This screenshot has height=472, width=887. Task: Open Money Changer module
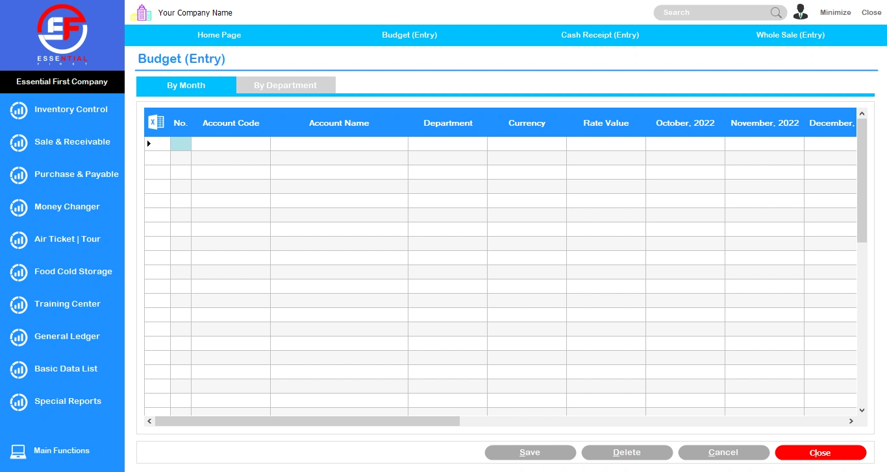pyautogui.click(x=67, y=207)
